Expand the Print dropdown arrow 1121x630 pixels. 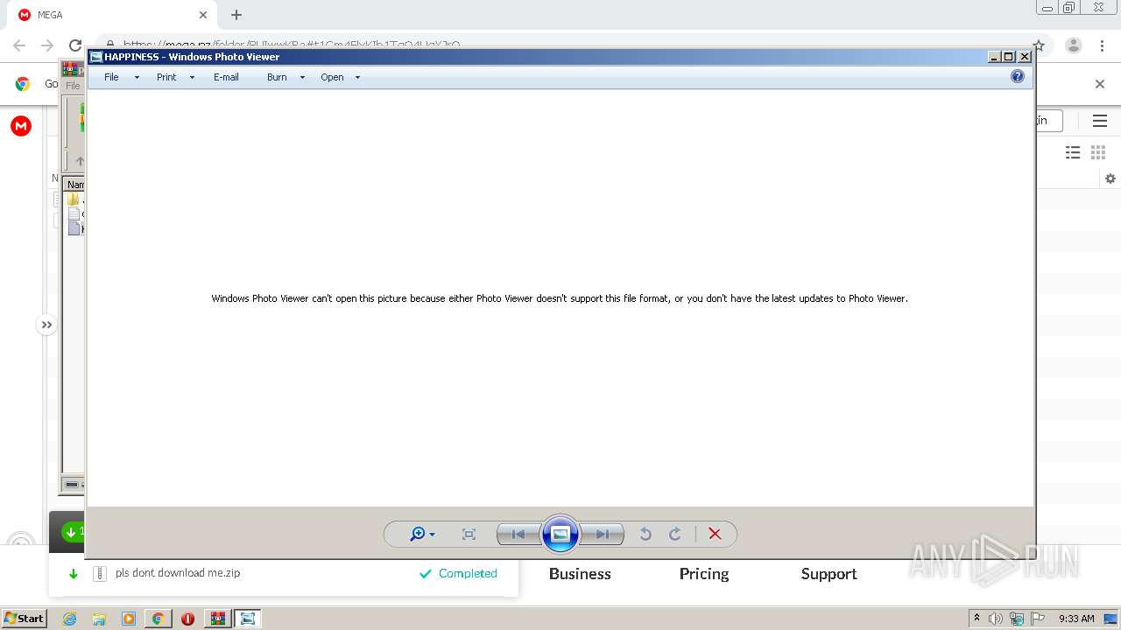point(192,77)
